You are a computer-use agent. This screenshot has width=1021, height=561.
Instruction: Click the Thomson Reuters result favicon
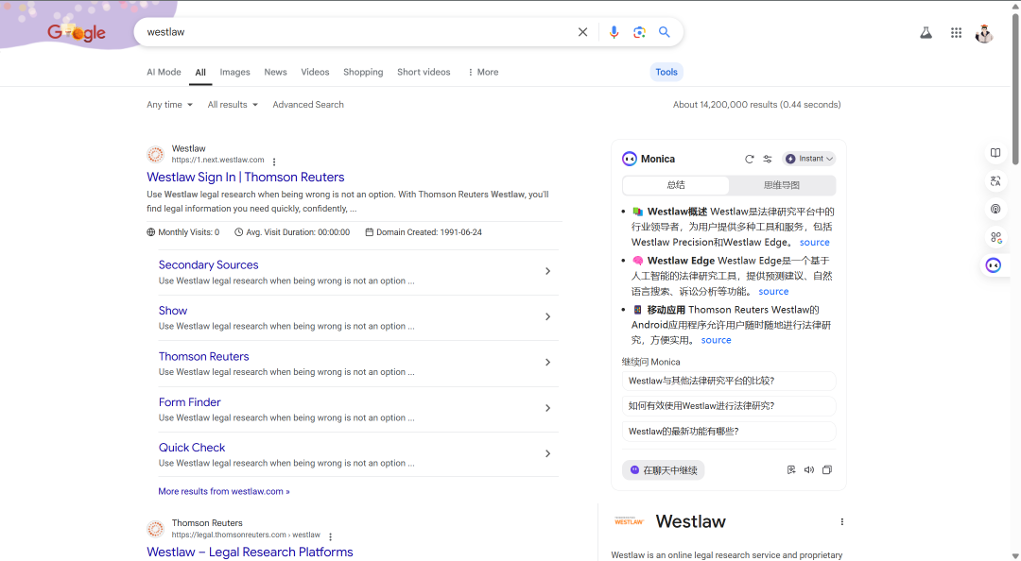155,529
